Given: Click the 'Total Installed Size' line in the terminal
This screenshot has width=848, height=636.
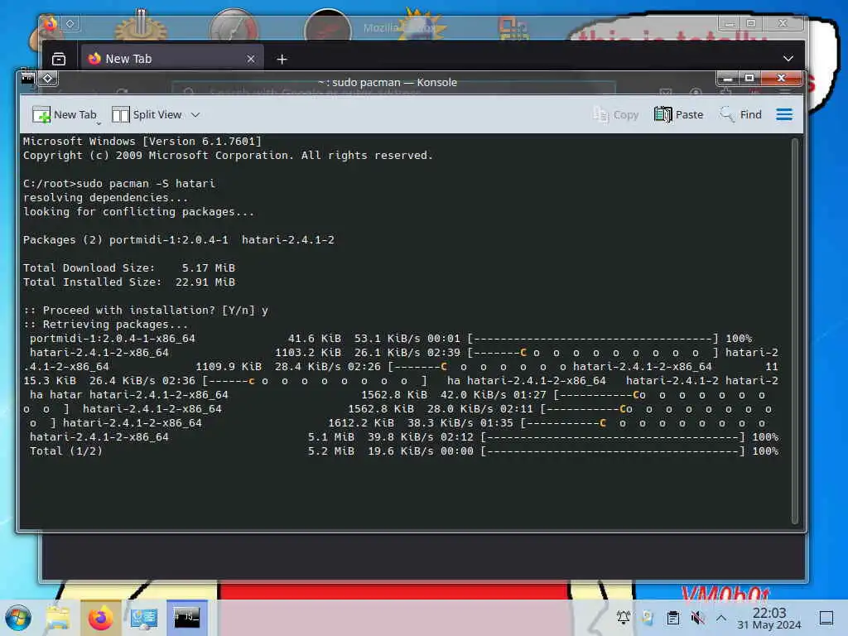Looking at the screenshot, I should click(128, 282).
